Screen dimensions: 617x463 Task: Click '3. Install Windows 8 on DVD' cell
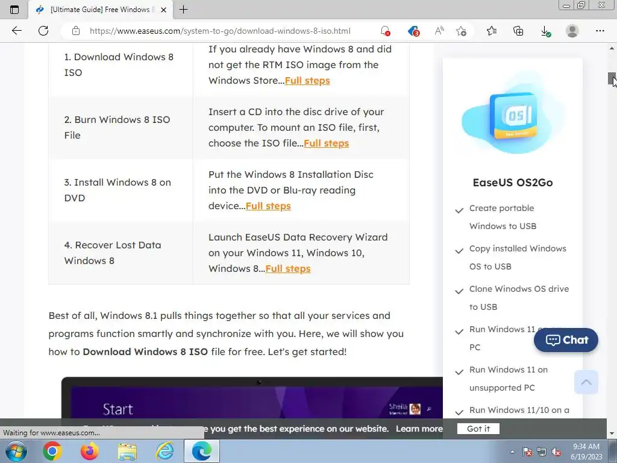(x=121, y=190)
